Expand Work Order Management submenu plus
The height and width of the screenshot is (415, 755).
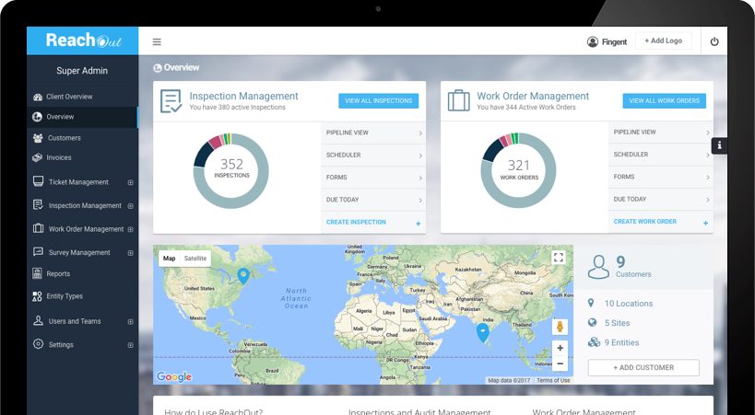(131, 229)
